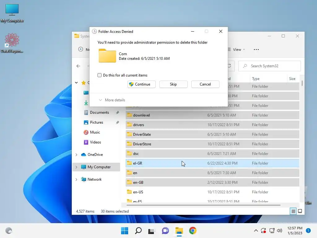
Task: Open the clock showing 12:57 PM
Action: point(295,231)
